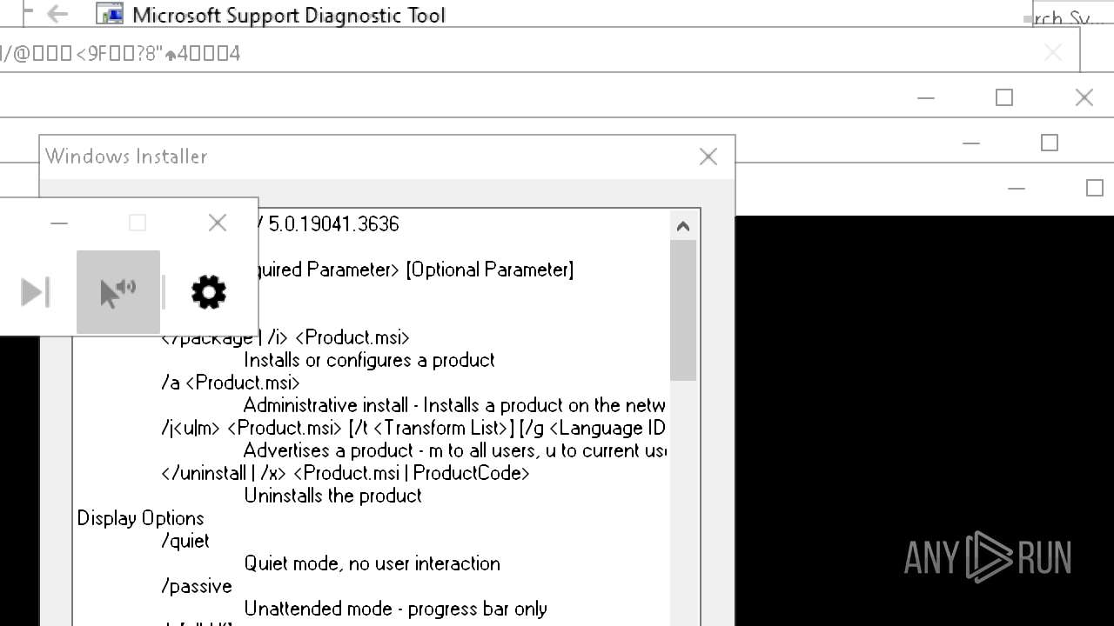
Task: Minimize the second background window
Action: tap(971, 143)
